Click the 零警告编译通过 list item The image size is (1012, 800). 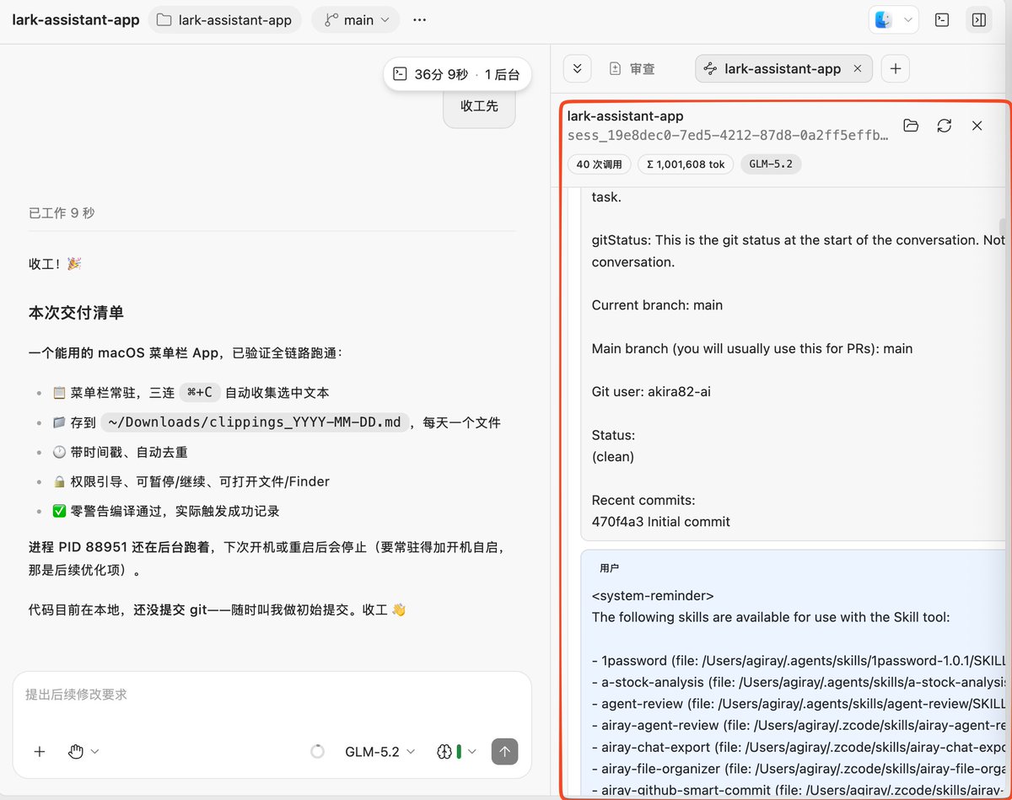click(x=166, y=511)
